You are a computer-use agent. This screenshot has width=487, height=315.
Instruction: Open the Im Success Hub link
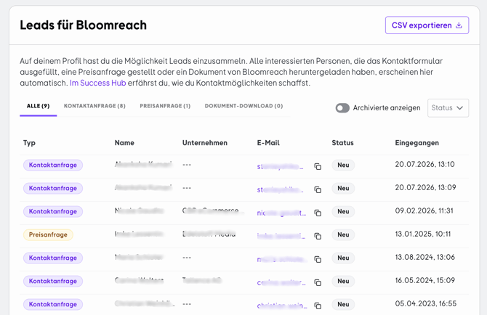(x=98, y=83)
